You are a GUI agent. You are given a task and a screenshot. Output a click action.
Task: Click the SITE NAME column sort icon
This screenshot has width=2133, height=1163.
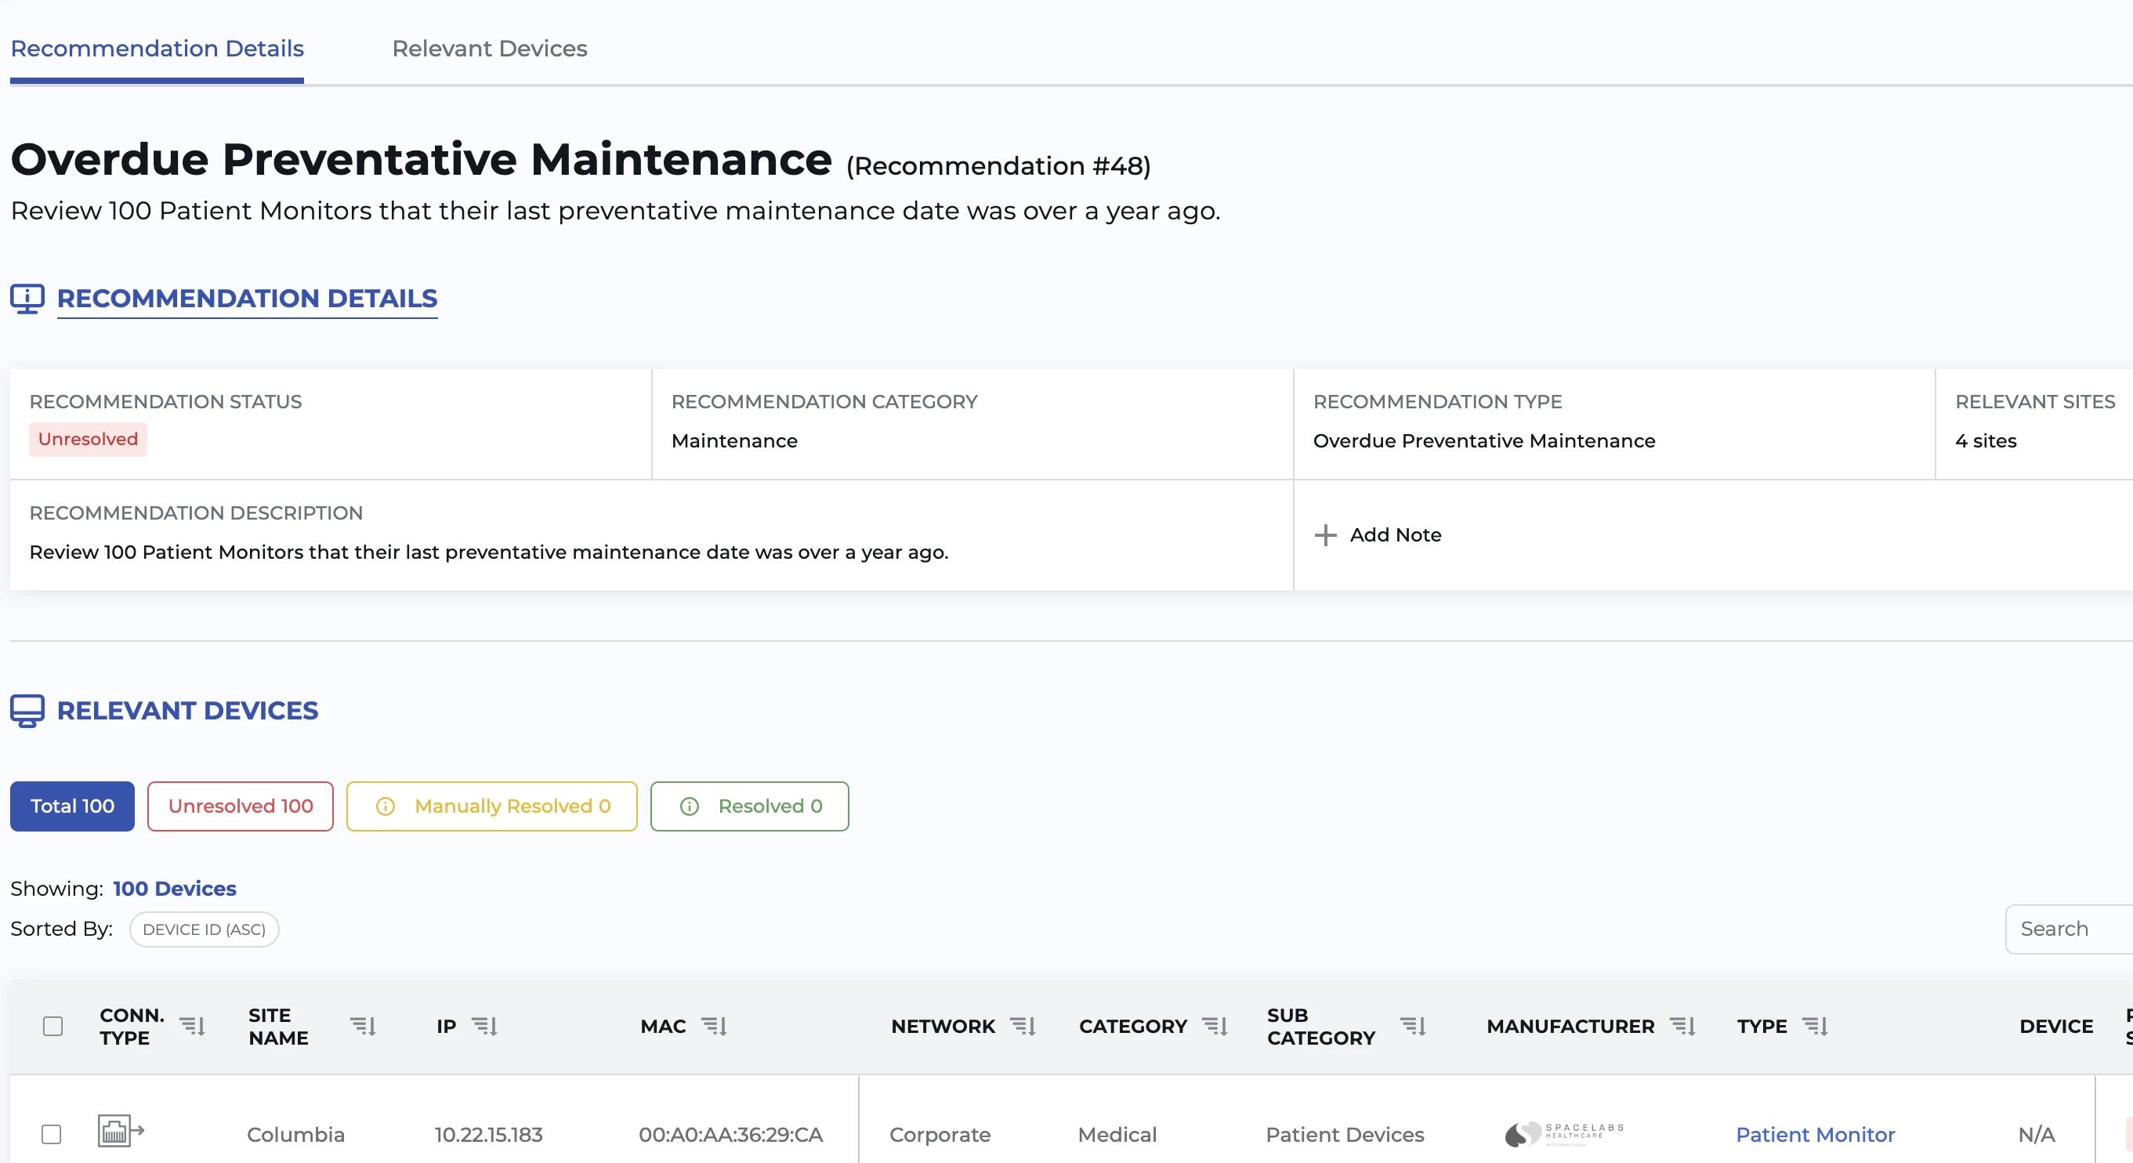tap(364, 1027)
